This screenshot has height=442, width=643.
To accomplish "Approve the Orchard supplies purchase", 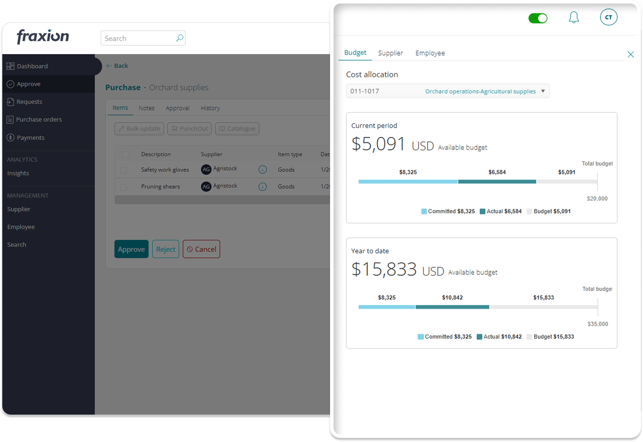I will tap(131, 249).
